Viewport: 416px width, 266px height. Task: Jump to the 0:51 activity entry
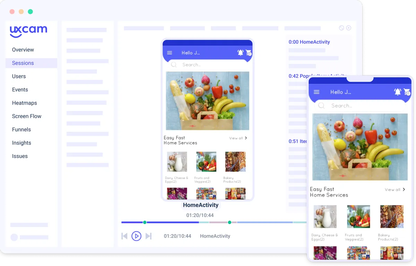(x=298, y=141)
